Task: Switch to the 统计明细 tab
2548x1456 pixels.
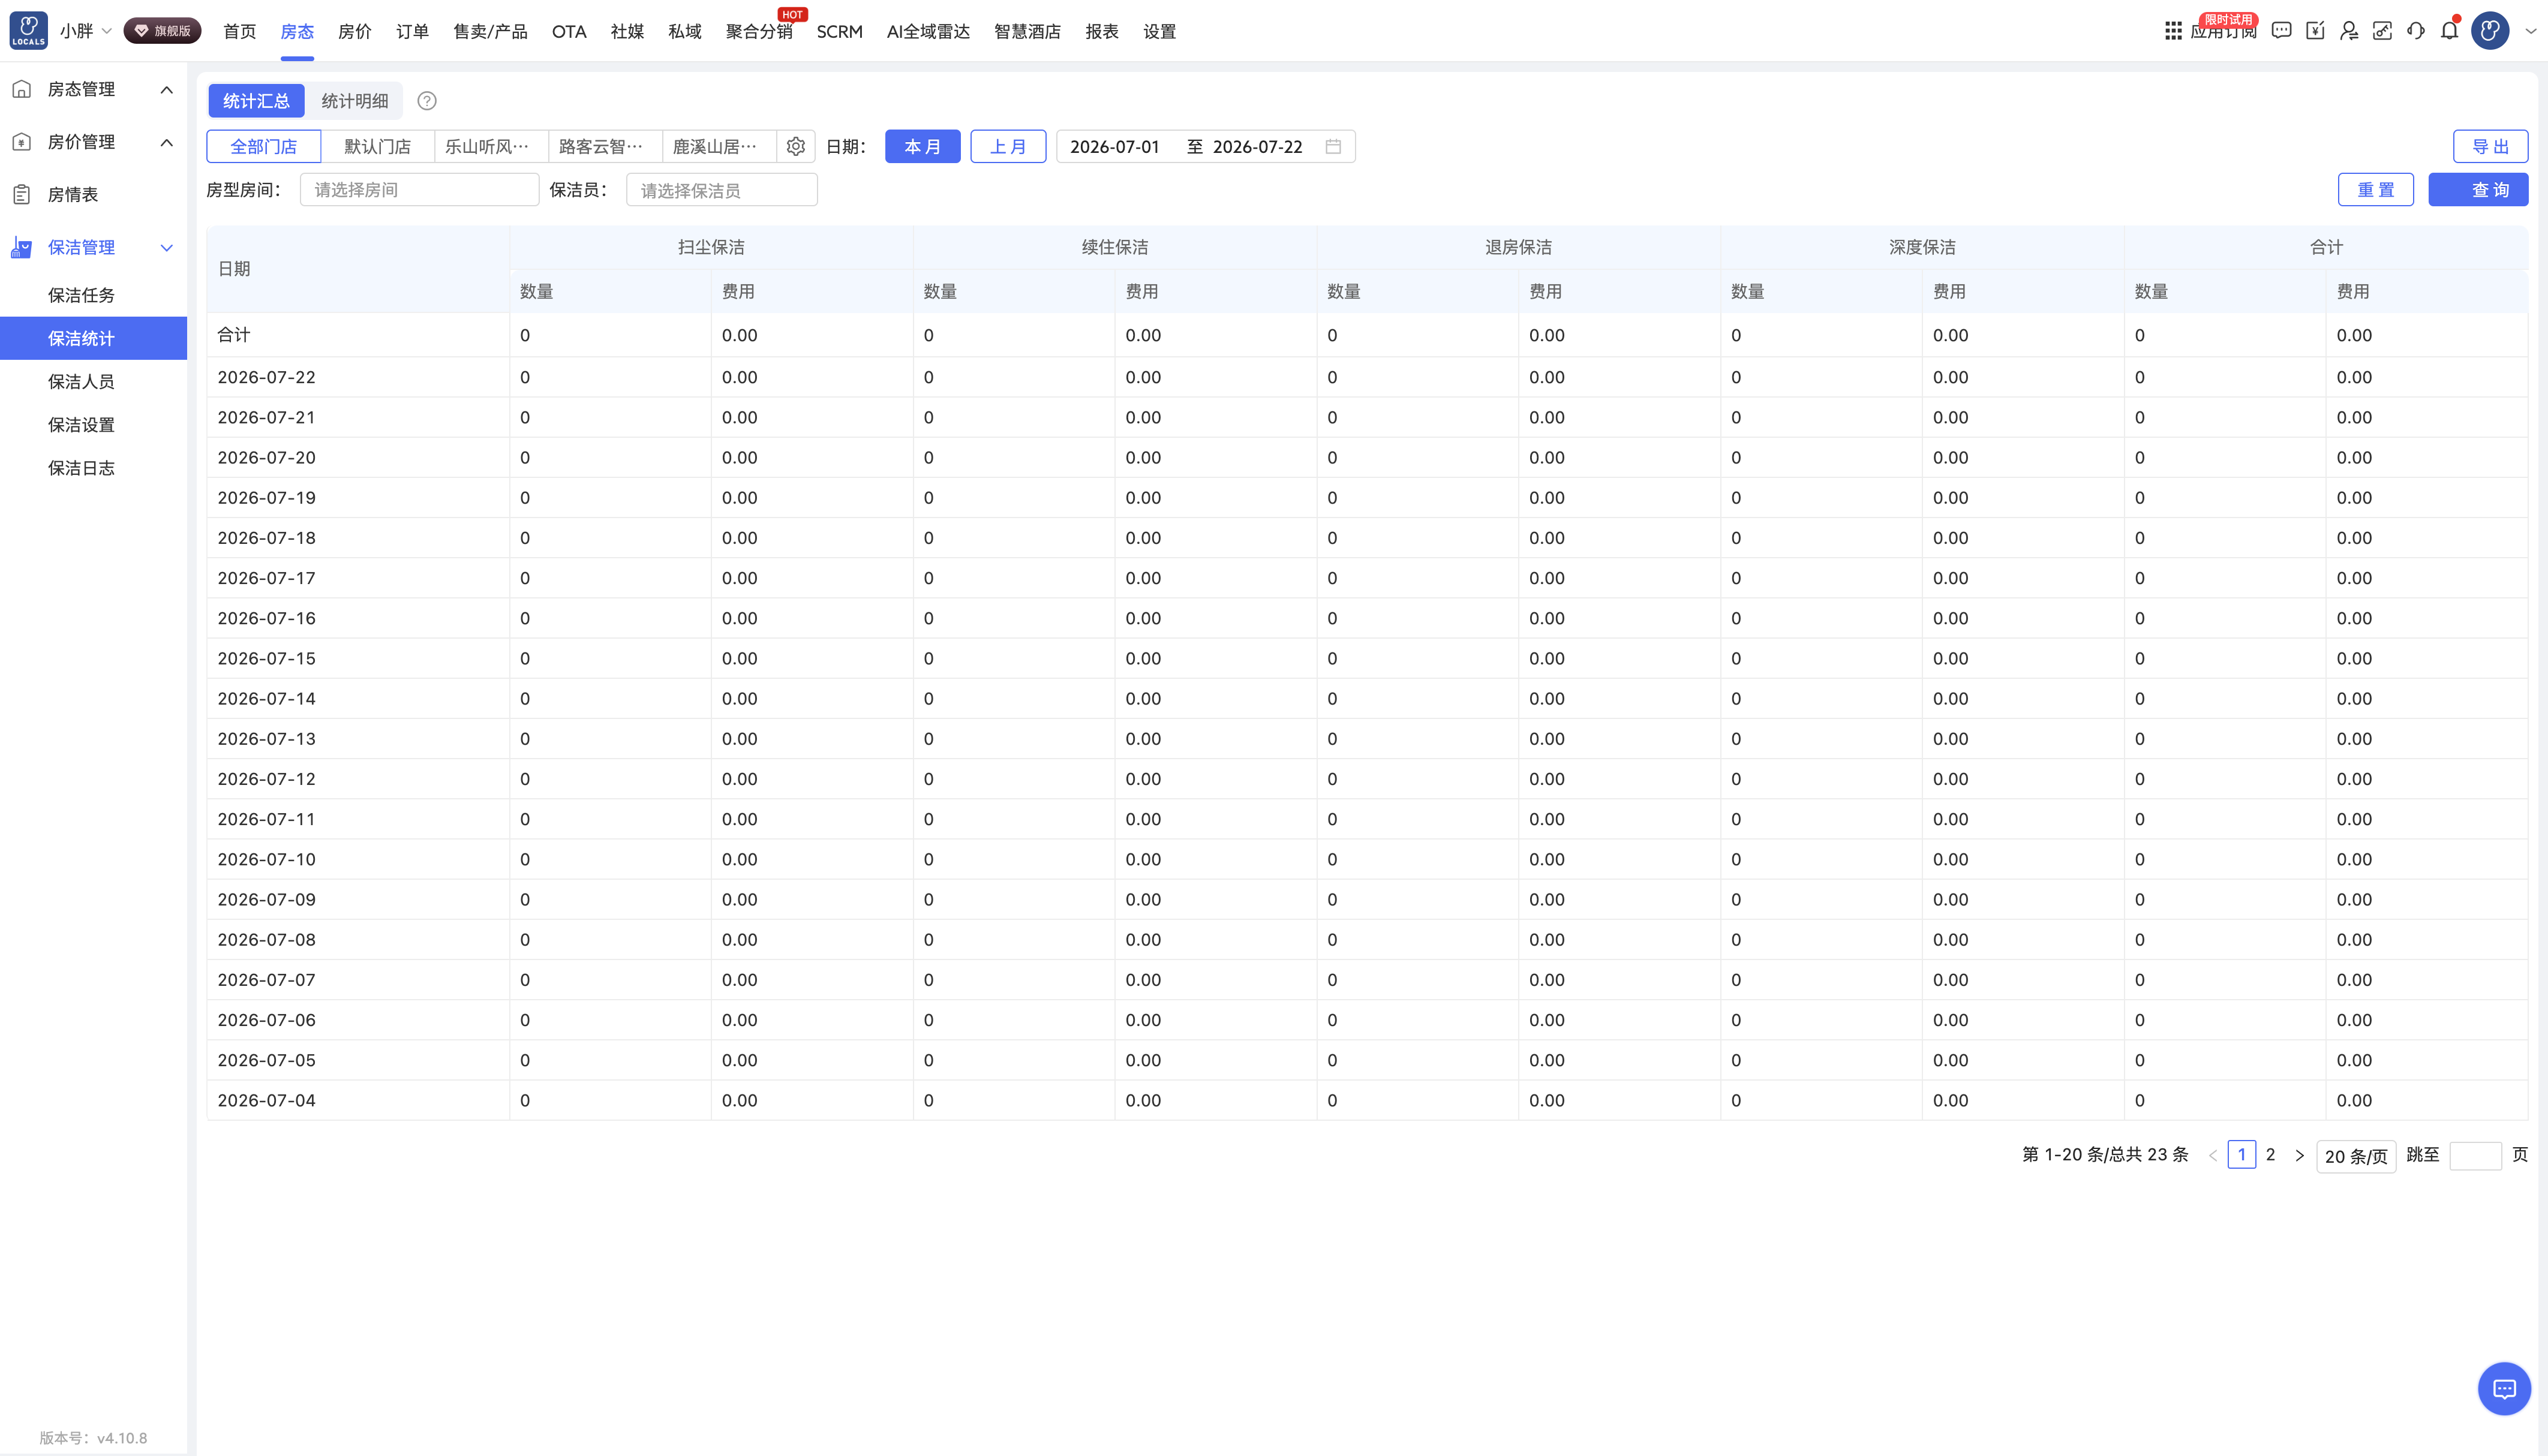Action: tap(354, 101)
